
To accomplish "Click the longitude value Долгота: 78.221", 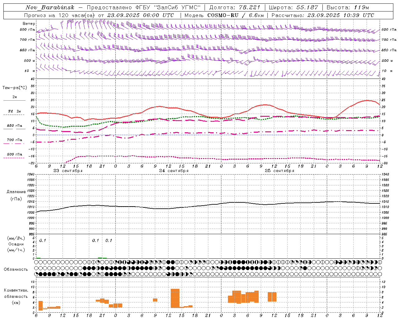I will point(235,7).
